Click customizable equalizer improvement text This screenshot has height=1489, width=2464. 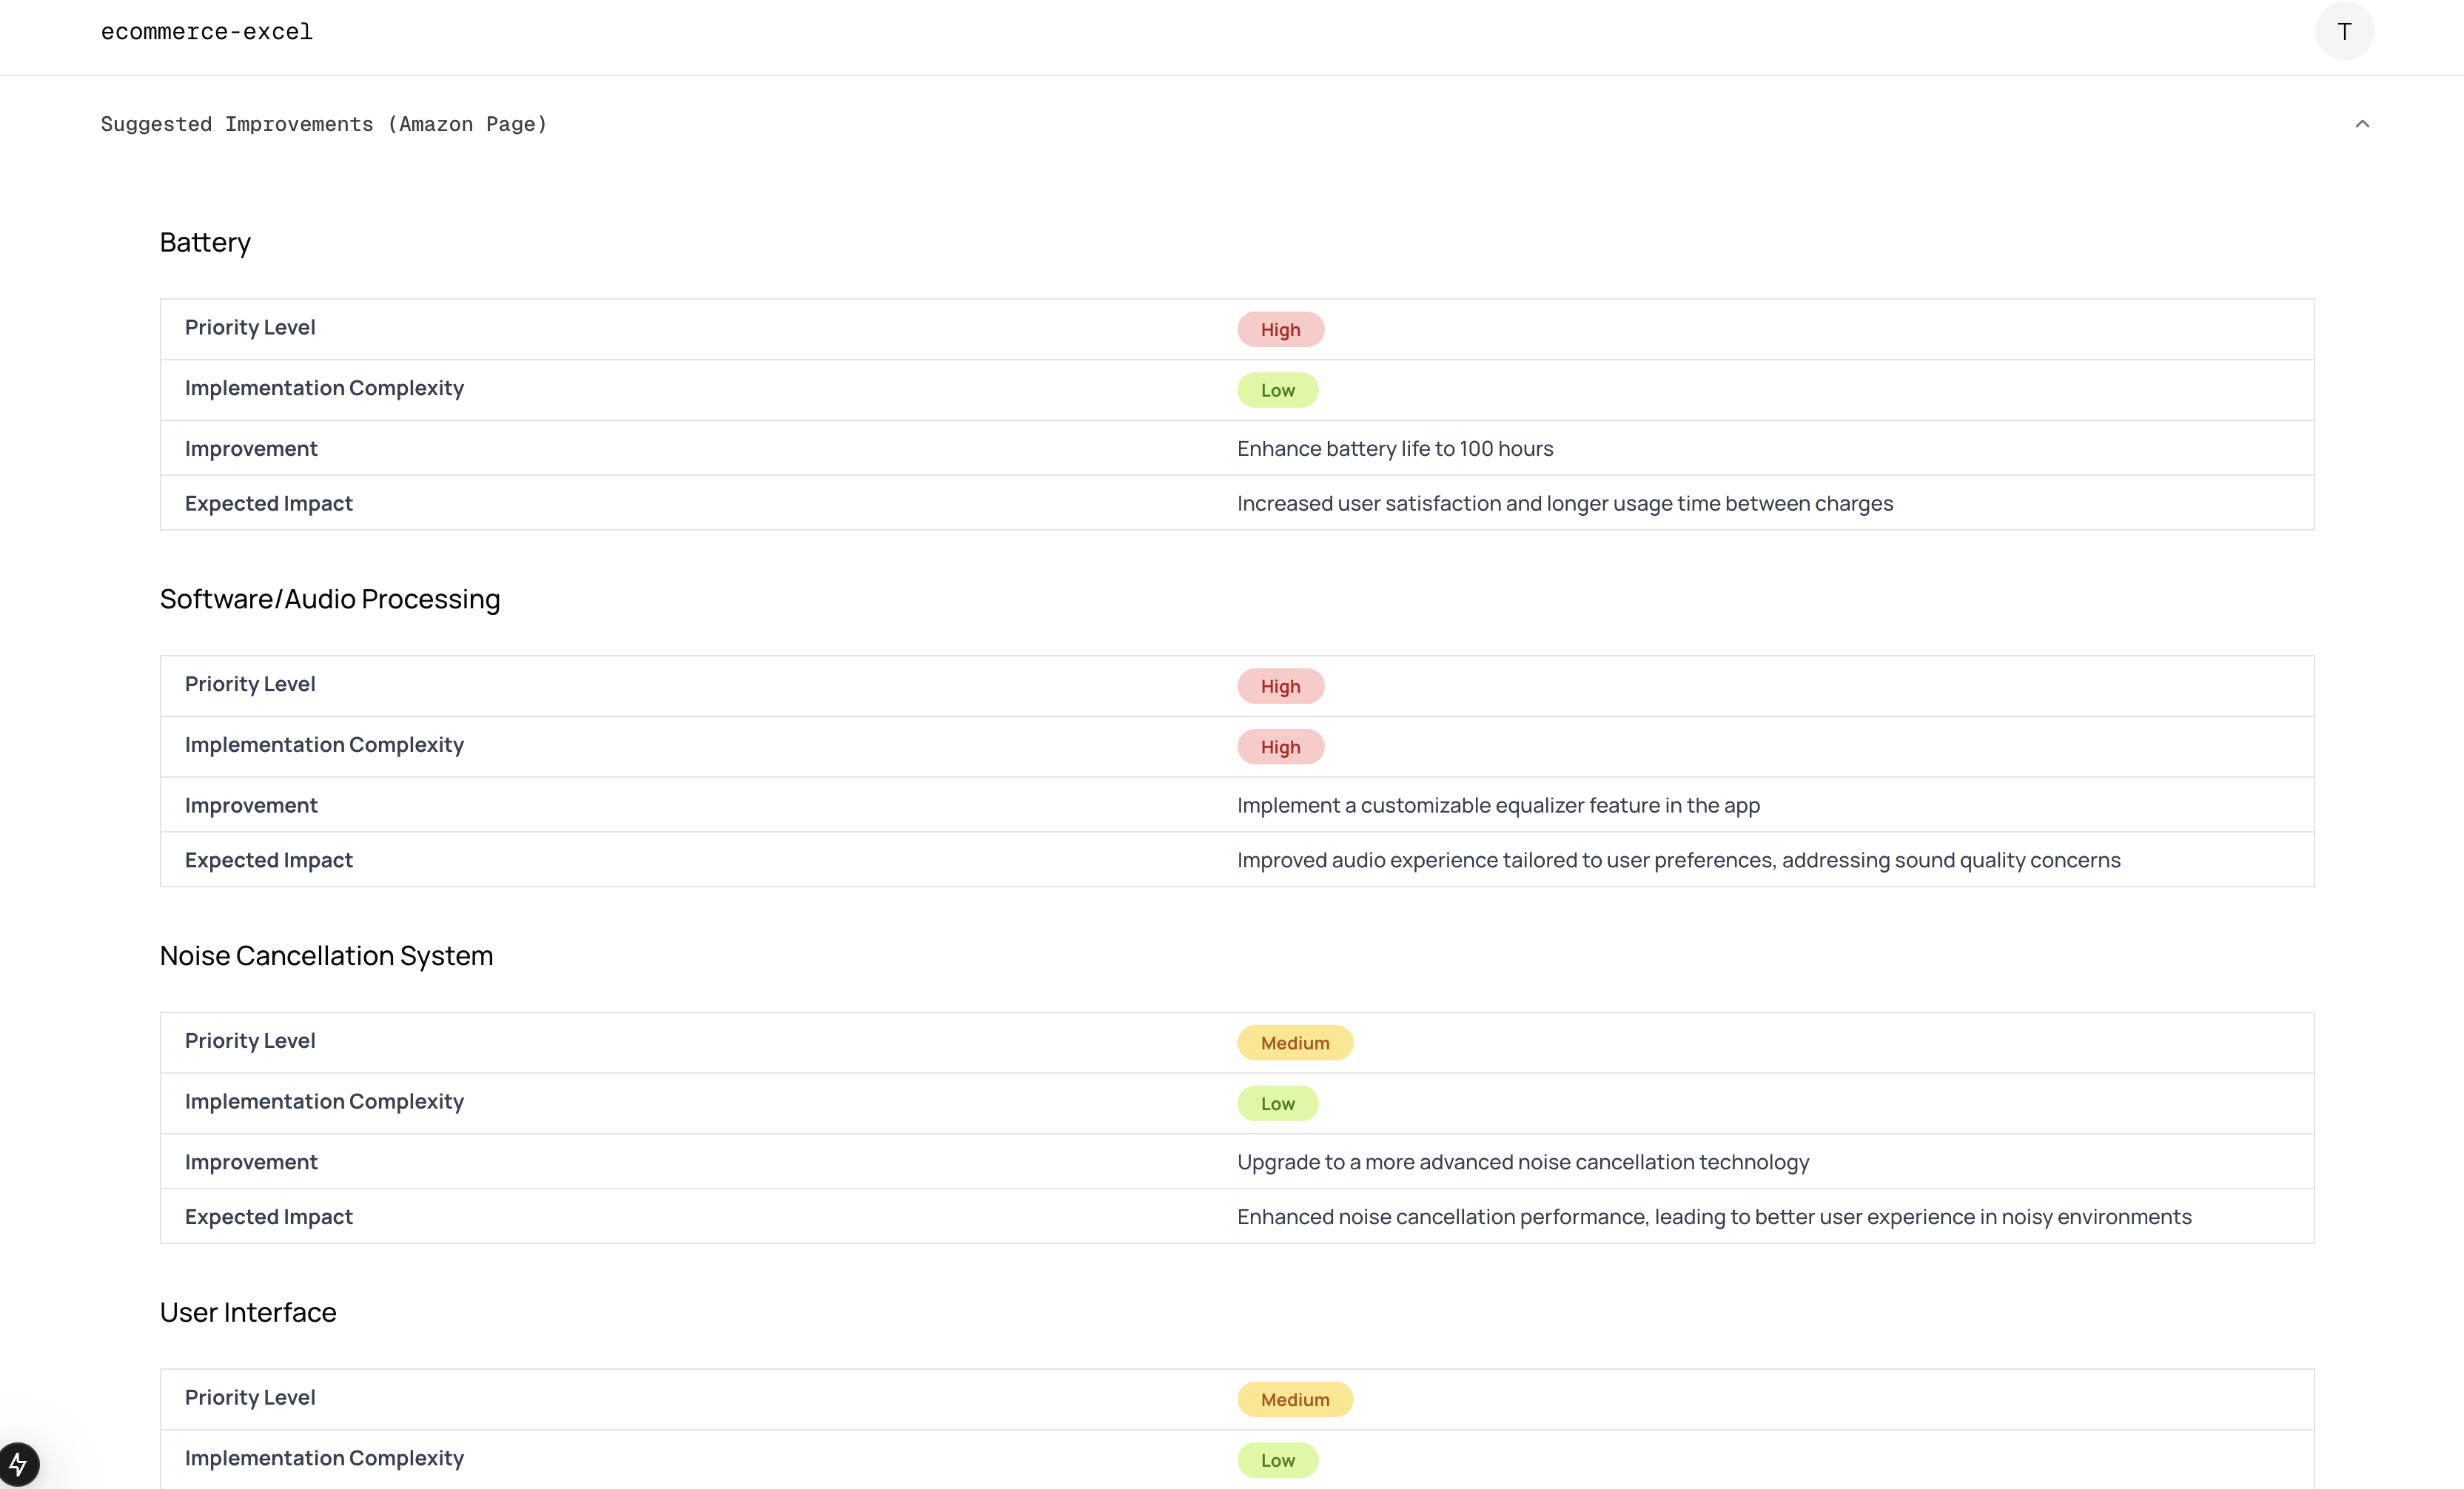(x=1497, y=806)
